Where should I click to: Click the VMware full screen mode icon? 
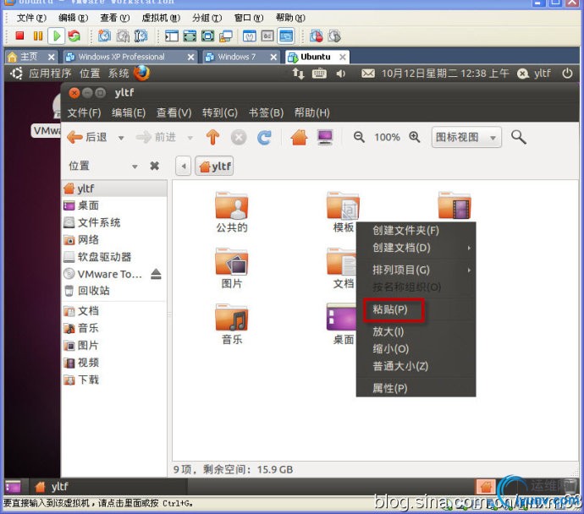coord(190,36)
